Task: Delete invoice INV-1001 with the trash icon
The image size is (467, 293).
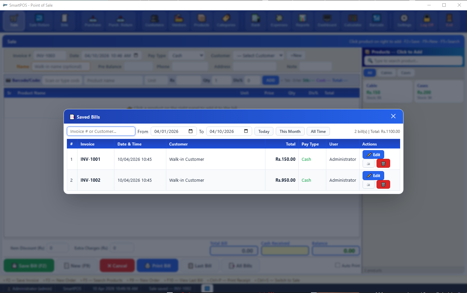Action: point(383,163)
